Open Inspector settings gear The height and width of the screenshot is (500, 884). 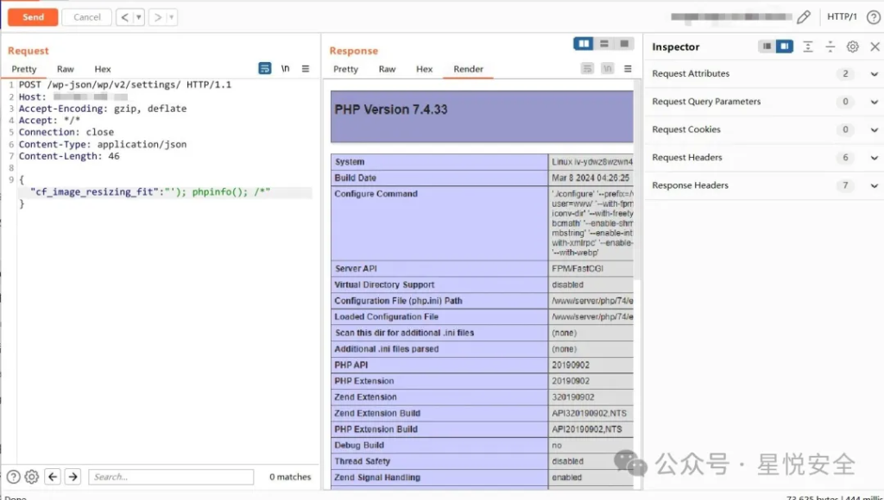852,47
